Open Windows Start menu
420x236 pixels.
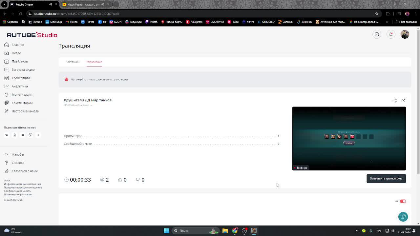click(x=166, y=231)
